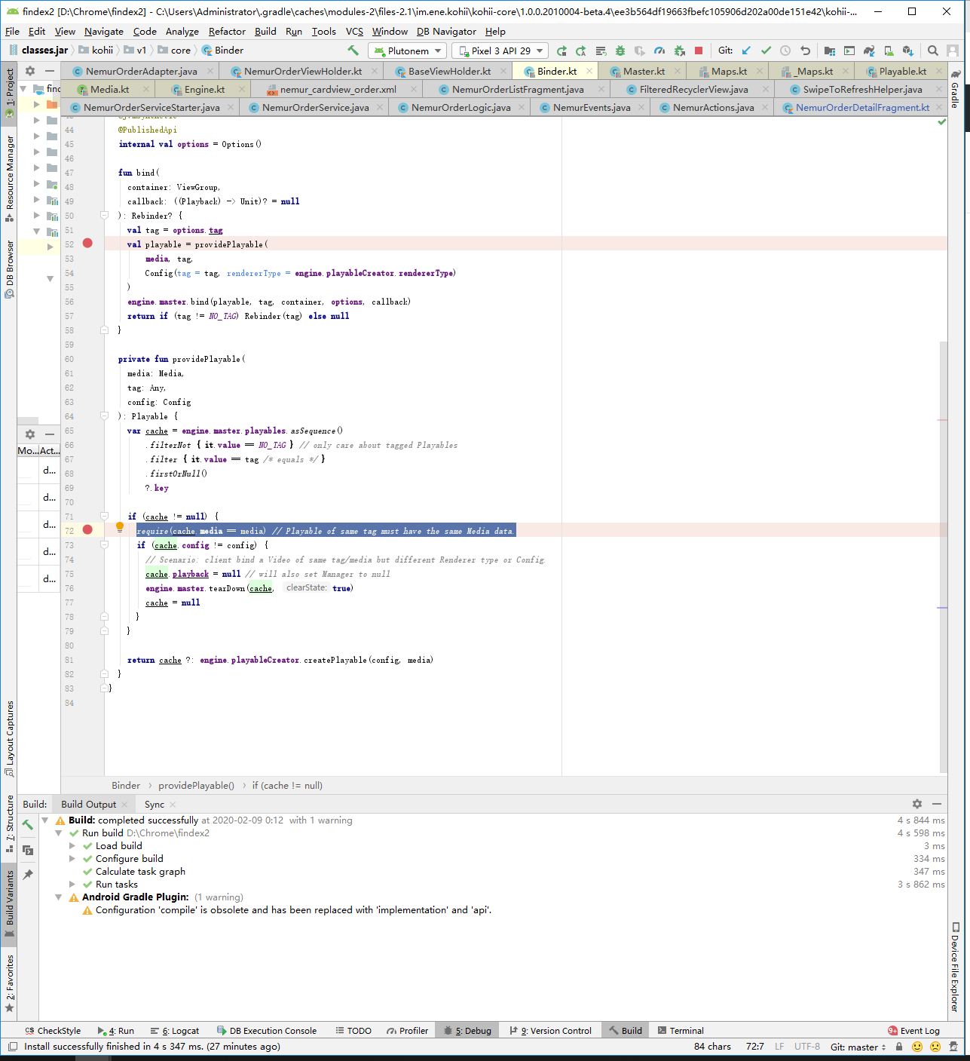Screen dimensions: 970x1061
Task: Commit changes with the Git checkmark icon
Action: click(766, 51)
